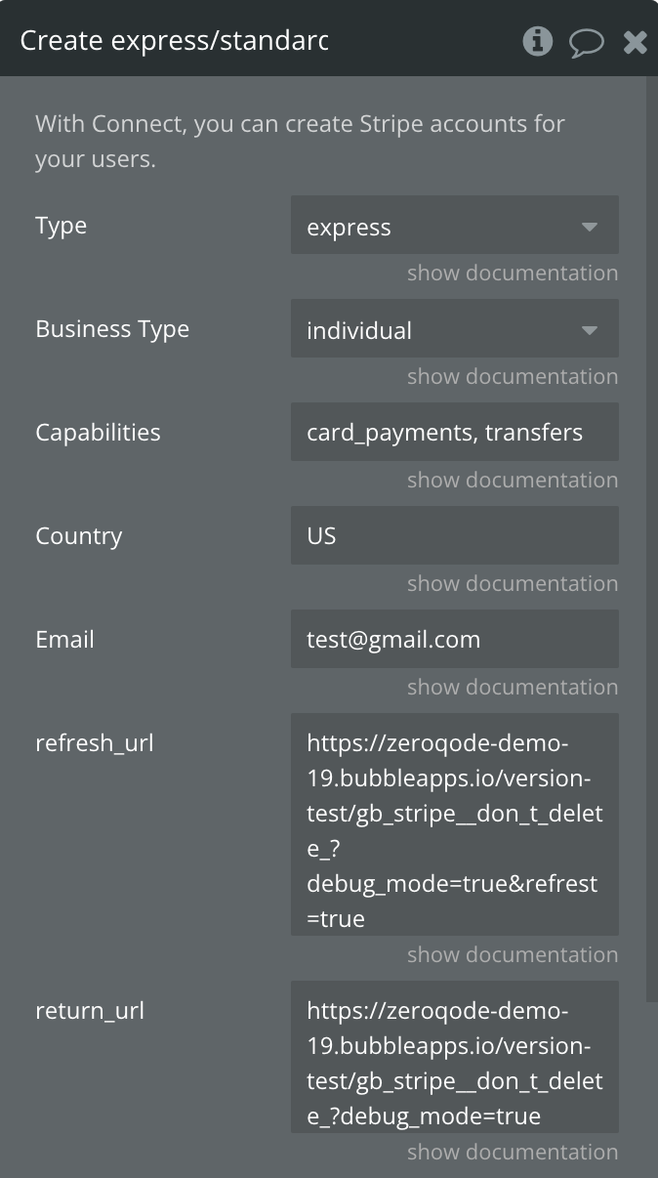Click the arrow next to individual
Screen dimensions: 658x1178
589,330
